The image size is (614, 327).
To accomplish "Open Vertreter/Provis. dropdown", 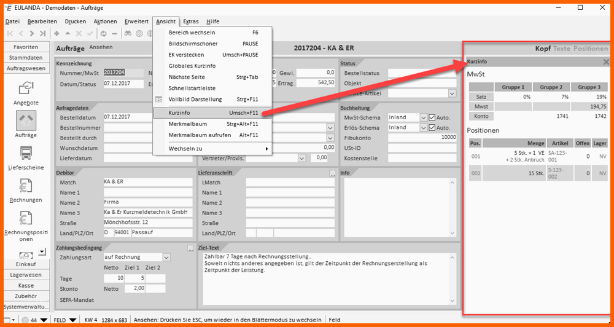I will click(x=301, y=158).
